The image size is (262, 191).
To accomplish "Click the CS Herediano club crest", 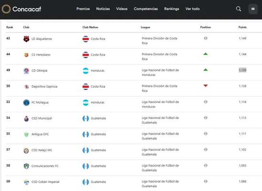I will pyautogui.click(x=26, y=55).
